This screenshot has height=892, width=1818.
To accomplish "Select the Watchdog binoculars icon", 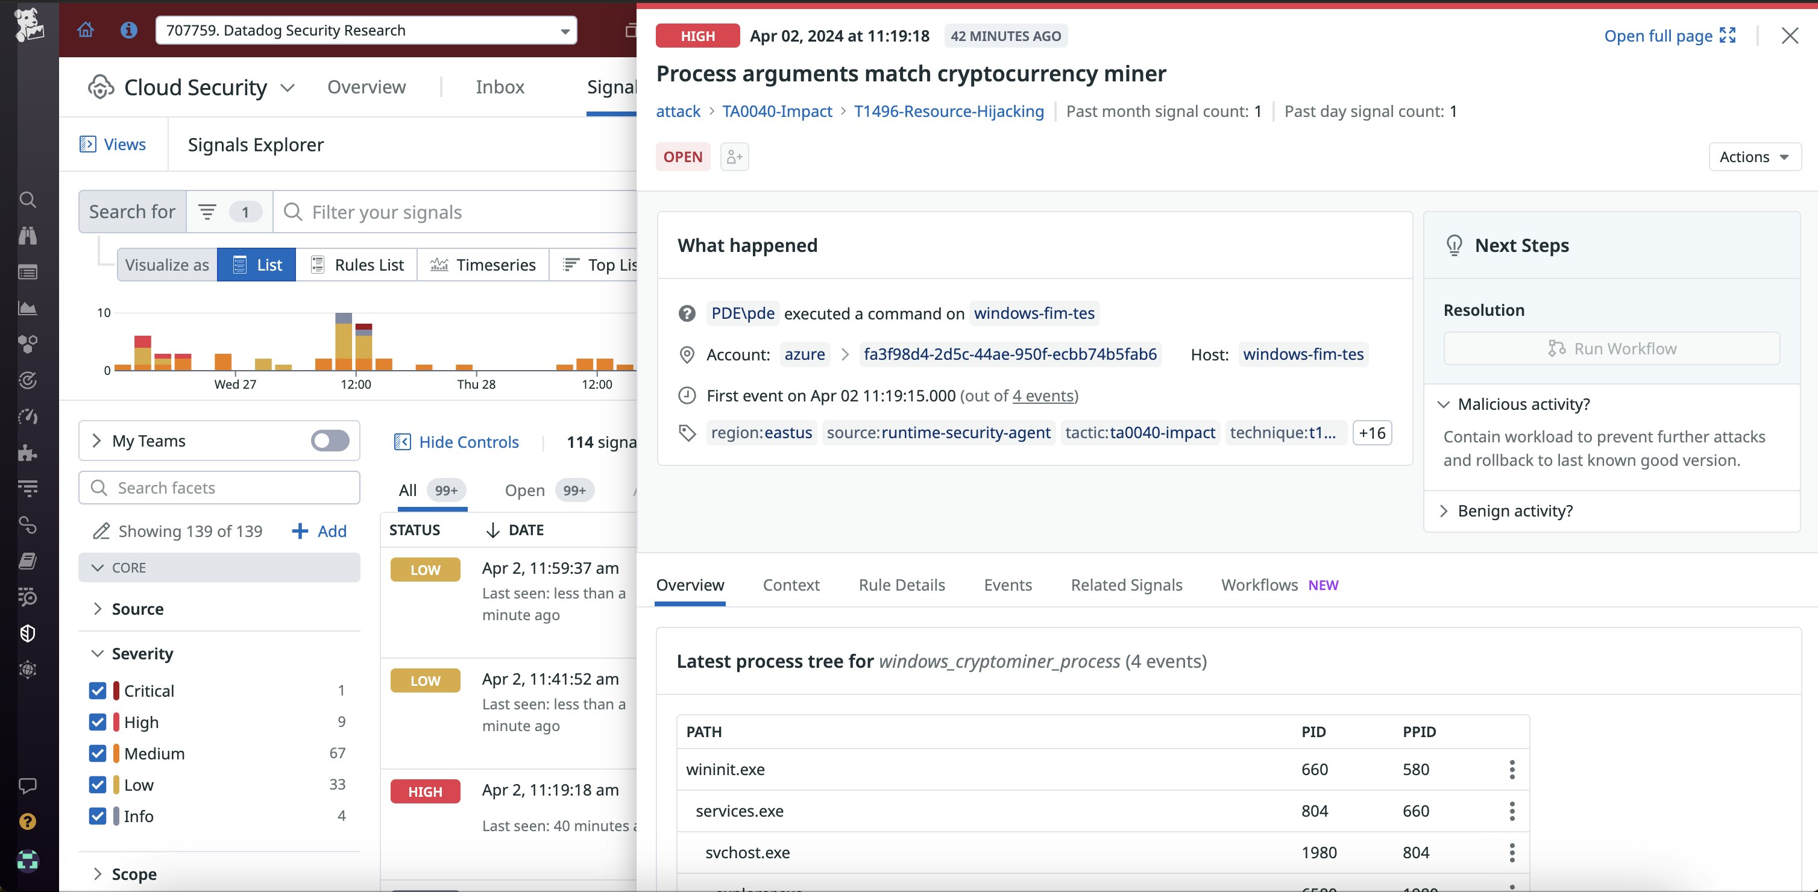I will click(x=28, y=236).
